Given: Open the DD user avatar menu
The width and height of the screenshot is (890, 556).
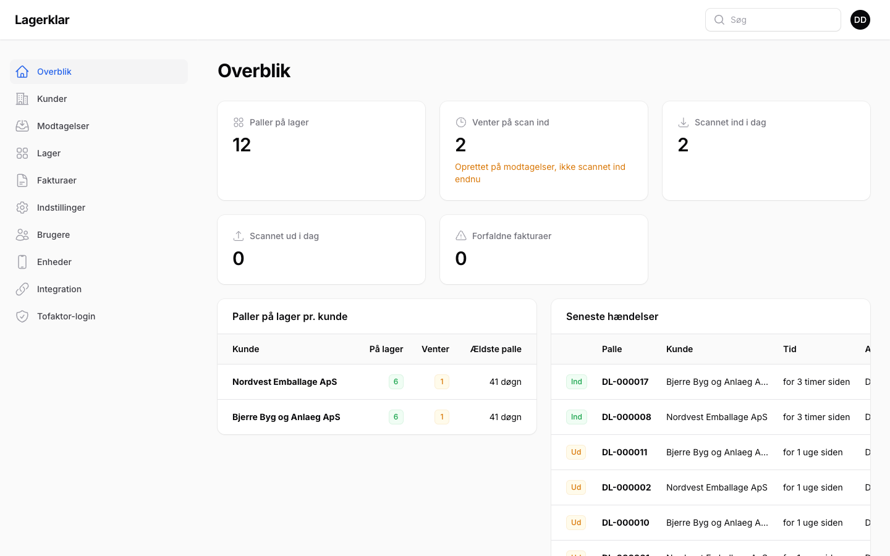Looking at the screenshot, I should pyautogui.click(x=860, y=20).
